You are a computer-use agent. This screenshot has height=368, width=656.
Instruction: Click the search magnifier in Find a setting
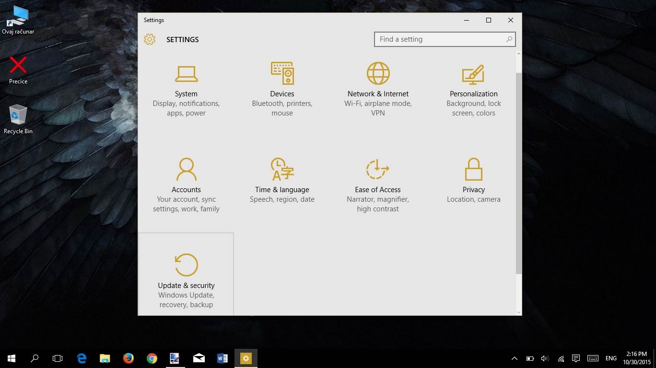[509, 39]
